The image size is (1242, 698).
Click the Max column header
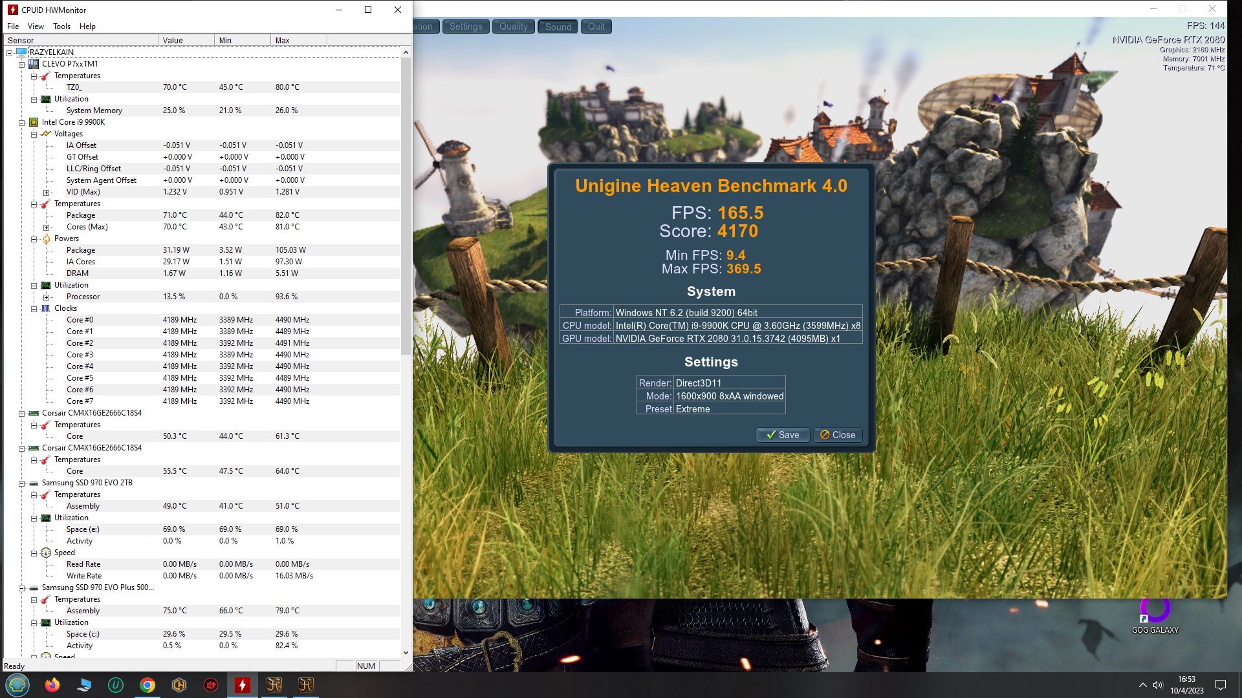click(x=299, y=40)
